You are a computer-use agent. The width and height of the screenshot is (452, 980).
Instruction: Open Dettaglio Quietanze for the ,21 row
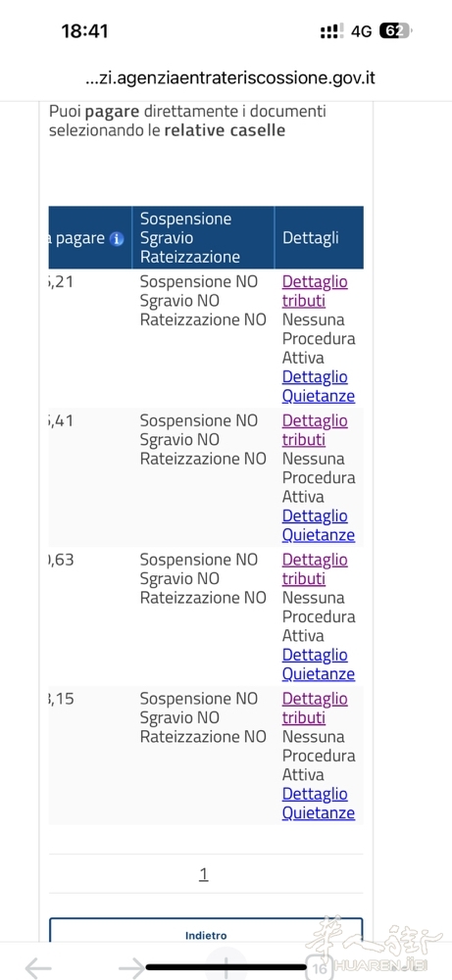point(319,386)
